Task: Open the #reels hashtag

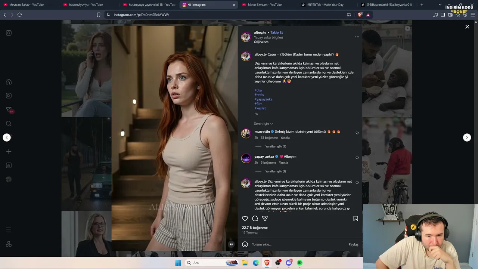Action: pyautogui.click(x=259, y=95)
